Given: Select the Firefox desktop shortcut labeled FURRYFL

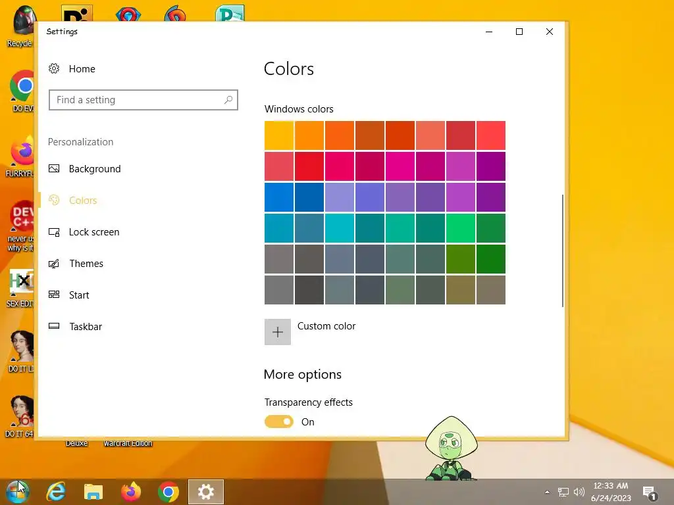Looking at the screenshot, I should coord(20,156).
